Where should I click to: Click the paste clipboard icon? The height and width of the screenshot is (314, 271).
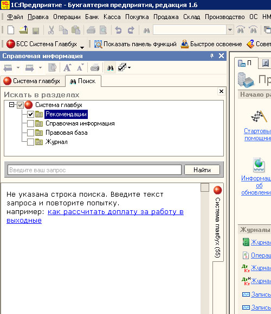pyautogui.click(x=76, y=30)
